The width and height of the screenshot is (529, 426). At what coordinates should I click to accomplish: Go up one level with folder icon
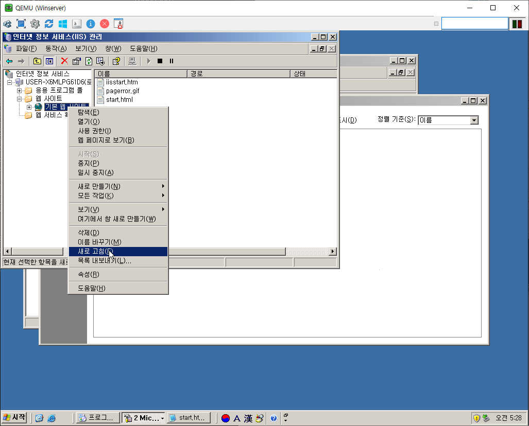coord(37,61)
